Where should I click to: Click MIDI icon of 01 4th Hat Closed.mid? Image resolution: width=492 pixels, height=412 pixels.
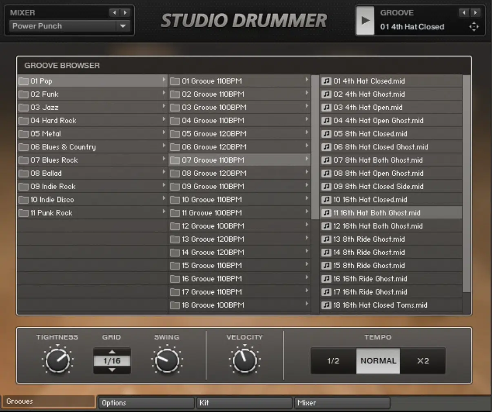point(326,81)
